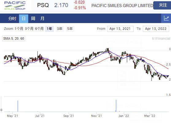The image size is (171, 123).
Task: Open the chart indicator icon in blue bar
Action: 166,18
